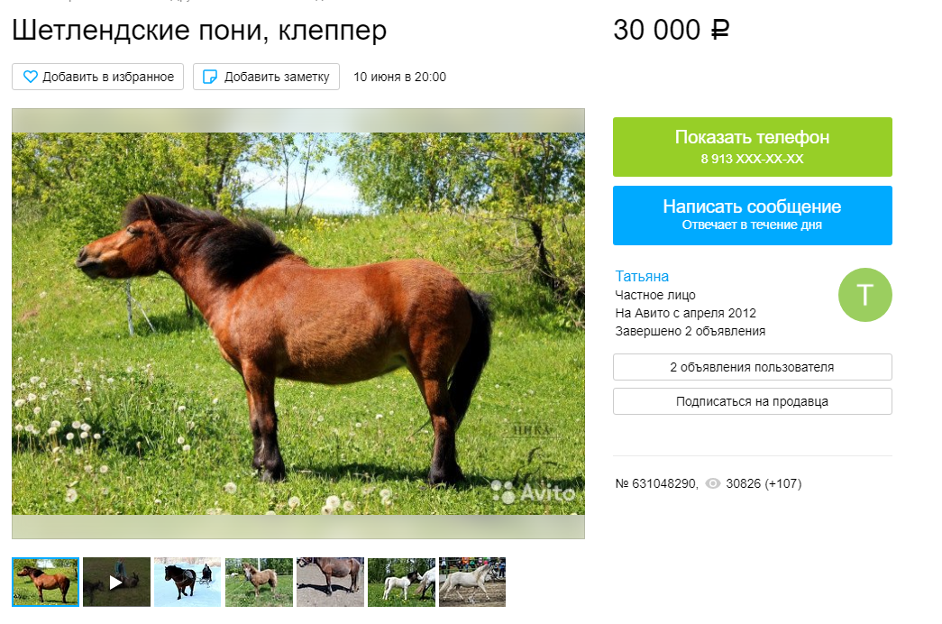Image resolution: width=942 pixels, height=624 pixels.
Task: Click Написать сообщение blue button
Action: [752, 216]
